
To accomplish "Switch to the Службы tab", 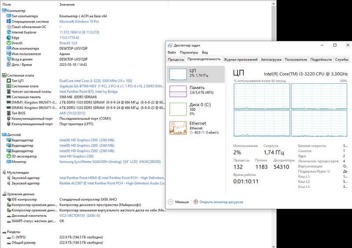I will pyautogui.click(x=342, y=60).
